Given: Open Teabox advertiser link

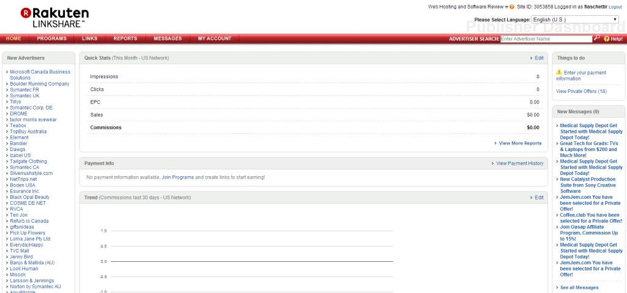Looking at the screenshot, I should pos(18,125).
